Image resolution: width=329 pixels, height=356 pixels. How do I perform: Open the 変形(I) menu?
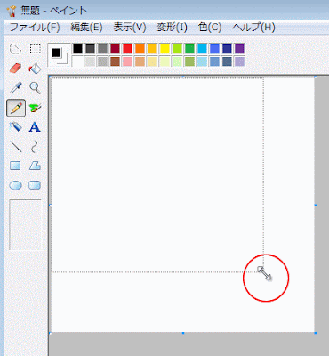click(x=172, y=28)
